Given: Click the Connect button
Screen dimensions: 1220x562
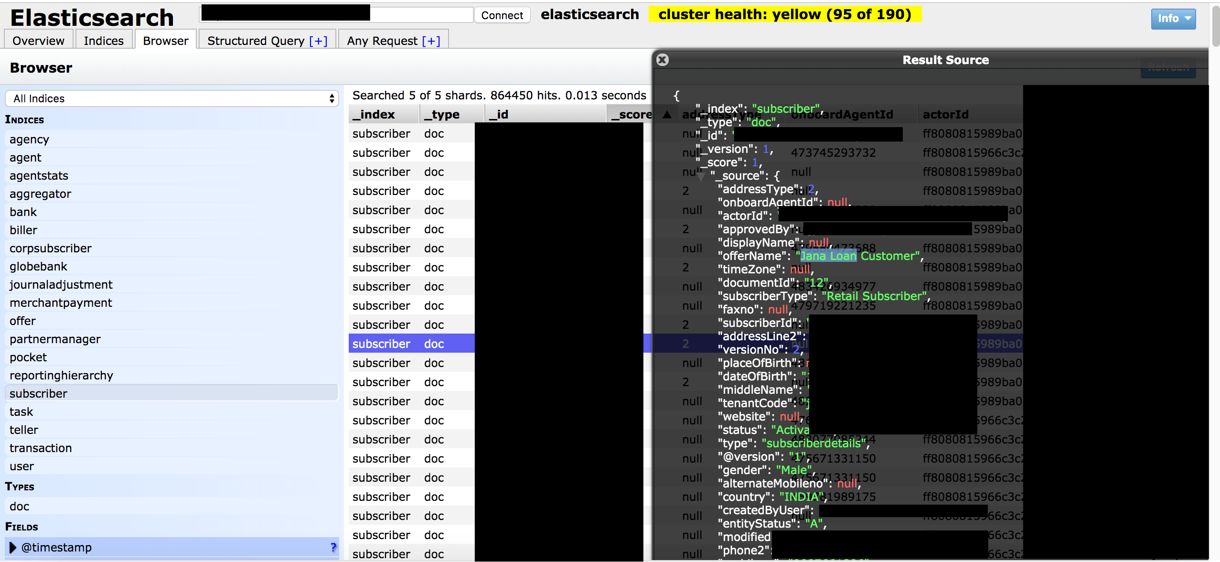Looking at the screenshot, I should coord(502,15).
